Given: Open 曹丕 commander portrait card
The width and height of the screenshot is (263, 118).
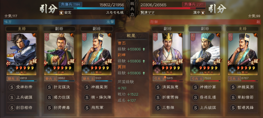Looking at the screenshot, I should click(x=22, y=54).
